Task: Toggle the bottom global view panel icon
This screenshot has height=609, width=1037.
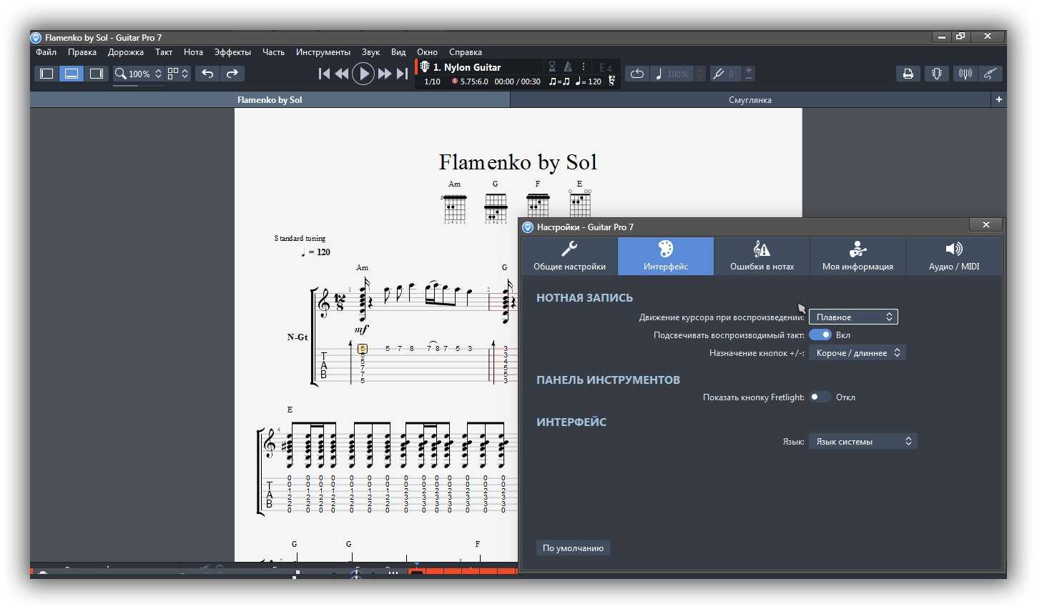Action: click(x=72, y=74)
